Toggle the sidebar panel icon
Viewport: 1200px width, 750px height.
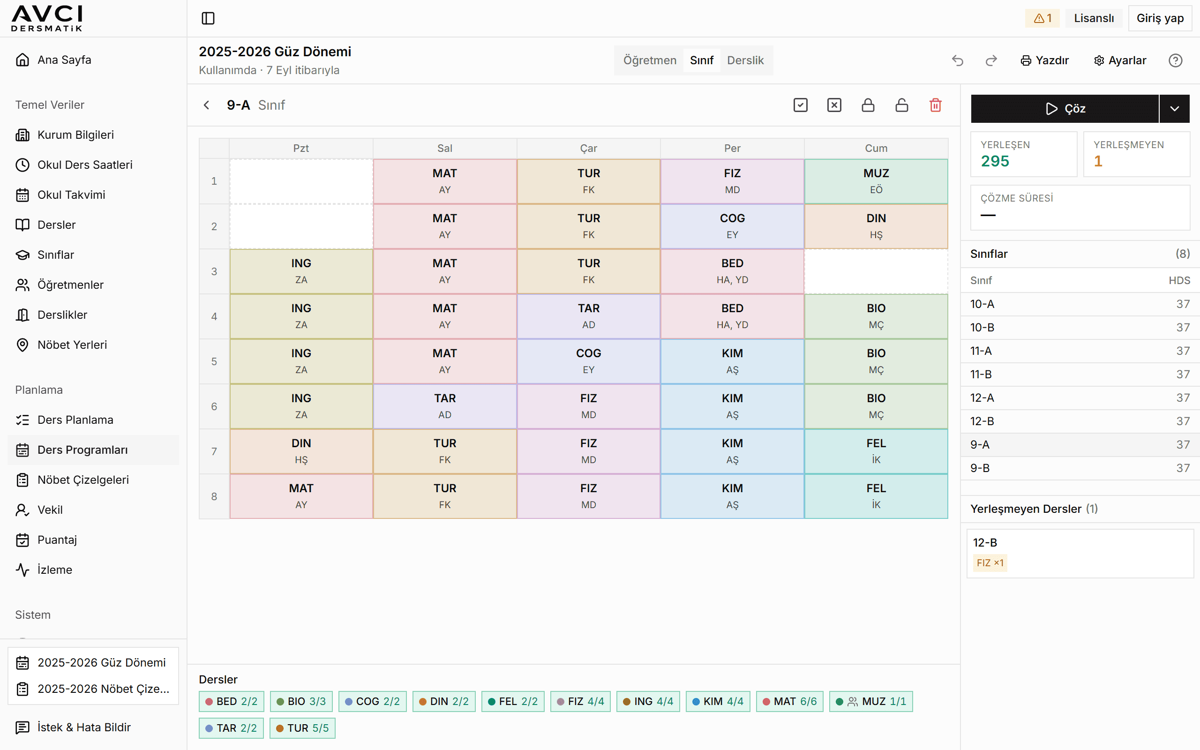pyautogui.click(x=208, y=18)
